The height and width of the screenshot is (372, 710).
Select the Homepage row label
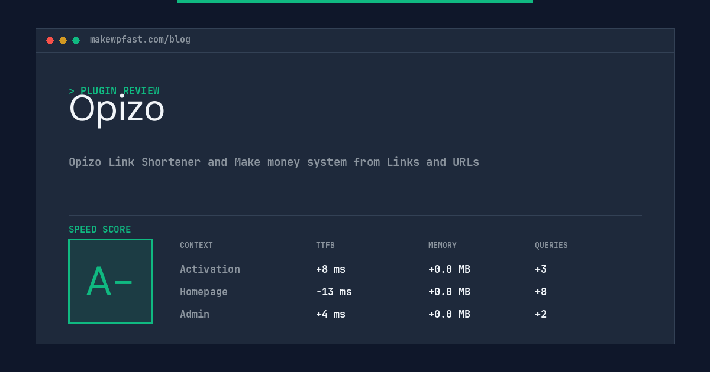(204, 292)
